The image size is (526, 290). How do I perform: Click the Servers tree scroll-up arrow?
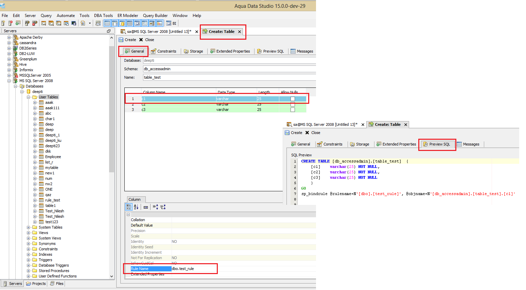click(x=112, y=38)
